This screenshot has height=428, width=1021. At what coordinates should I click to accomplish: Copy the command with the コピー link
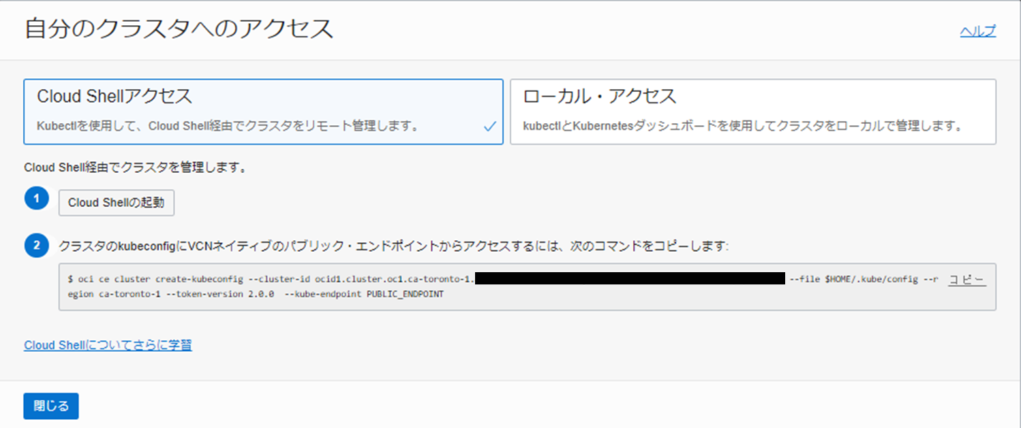(967, 280)
